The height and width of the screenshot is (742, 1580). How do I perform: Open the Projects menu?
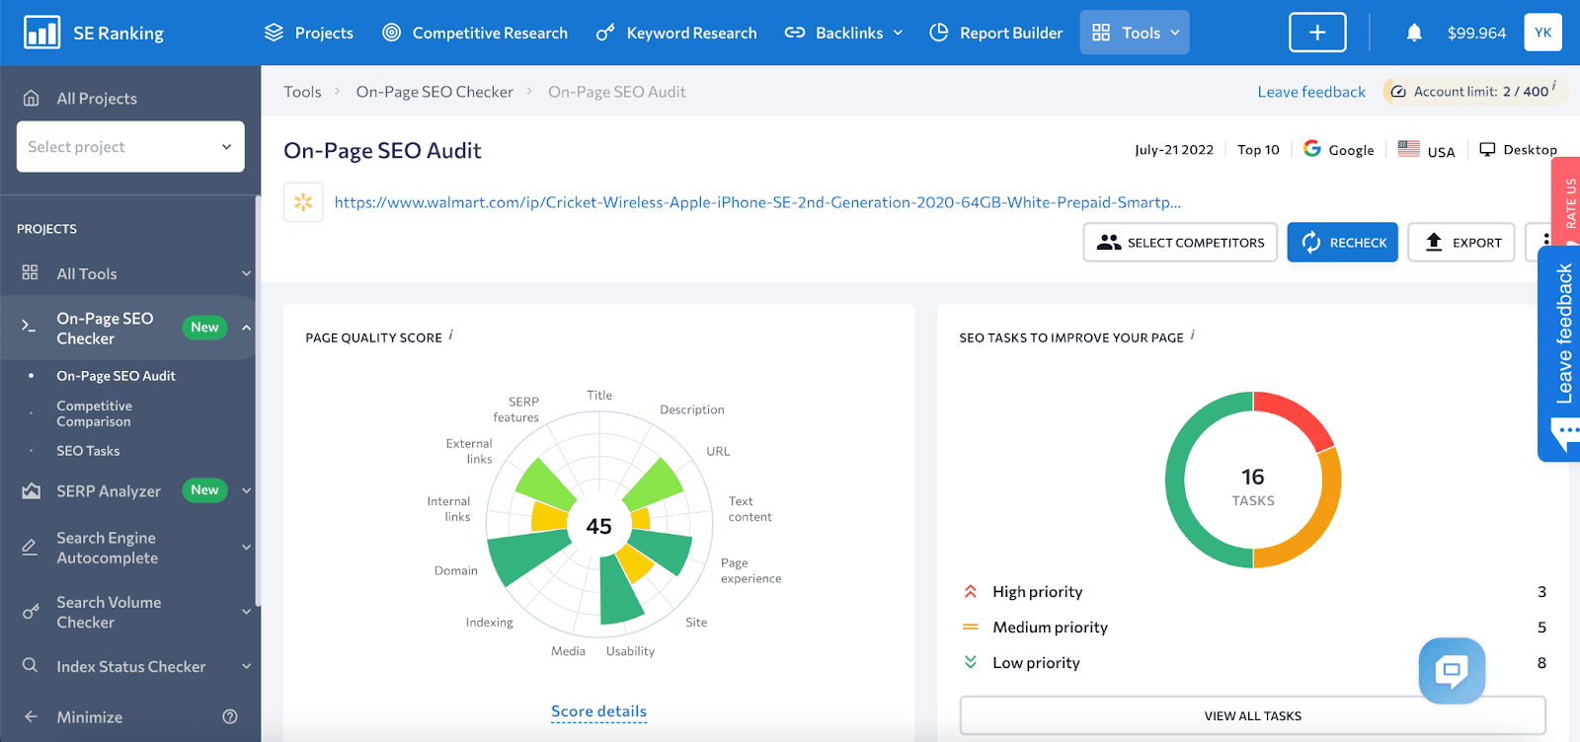click(x=308, y=33)
